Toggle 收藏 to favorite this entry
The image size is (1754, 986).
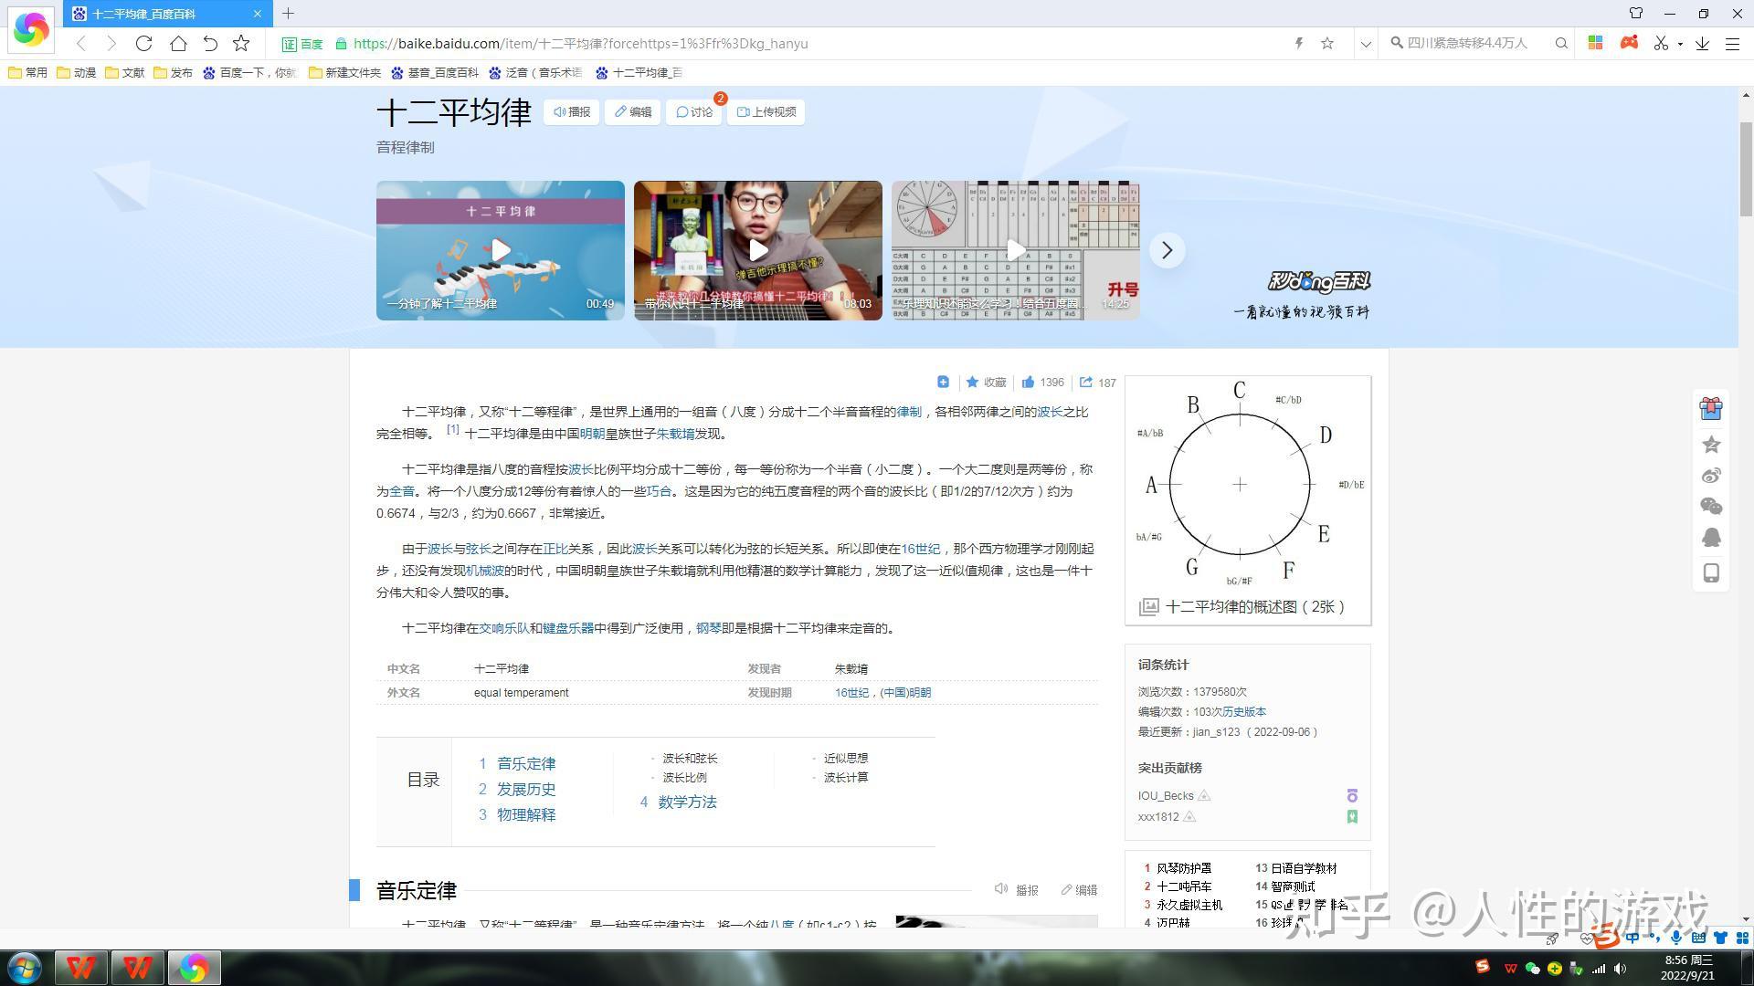coord(985,382)
